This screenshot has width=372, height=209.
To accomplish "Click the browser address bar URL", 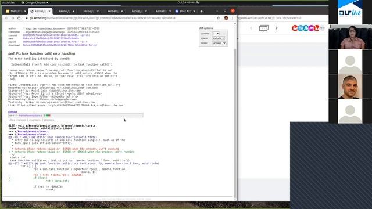I will pos(102,18).
